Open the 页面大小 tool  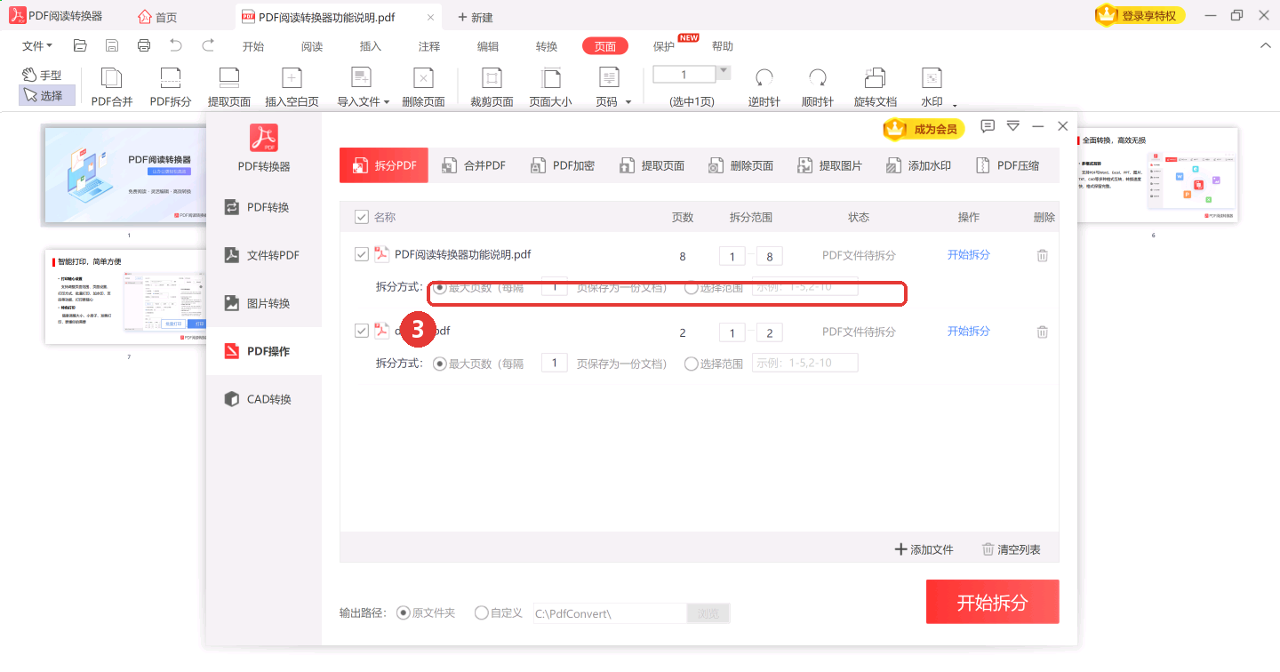click(x=551, y=88)
